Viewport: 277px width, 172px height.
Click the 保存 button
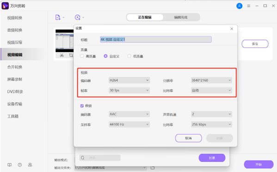255,44
